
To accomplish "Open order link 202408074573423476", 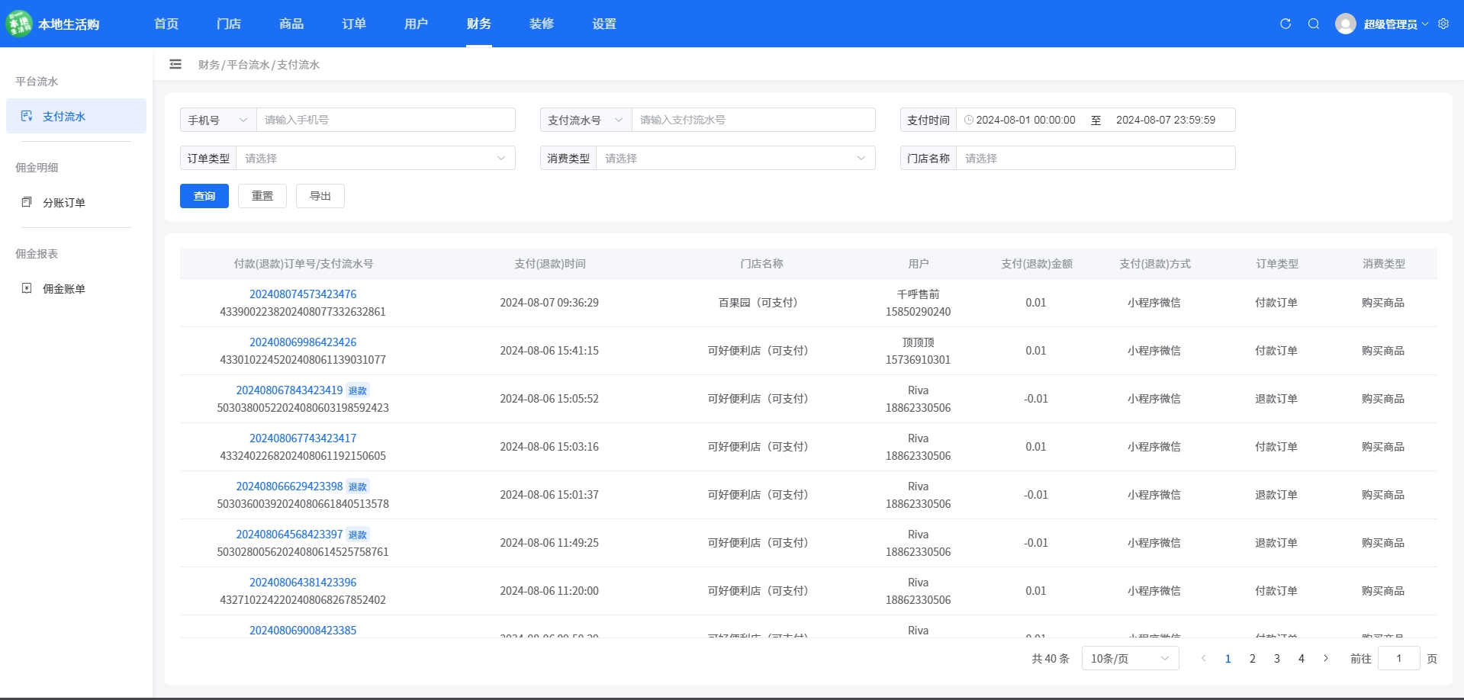I will click(x=303, y=294).
